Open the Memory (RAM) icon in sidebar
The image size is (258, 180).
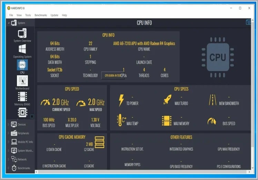tap(22, 97)
